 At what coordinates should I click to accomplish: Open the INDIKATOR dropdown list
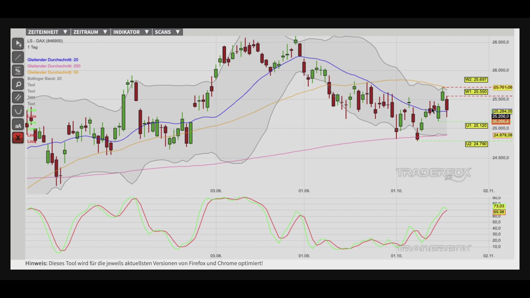(131, 32)
